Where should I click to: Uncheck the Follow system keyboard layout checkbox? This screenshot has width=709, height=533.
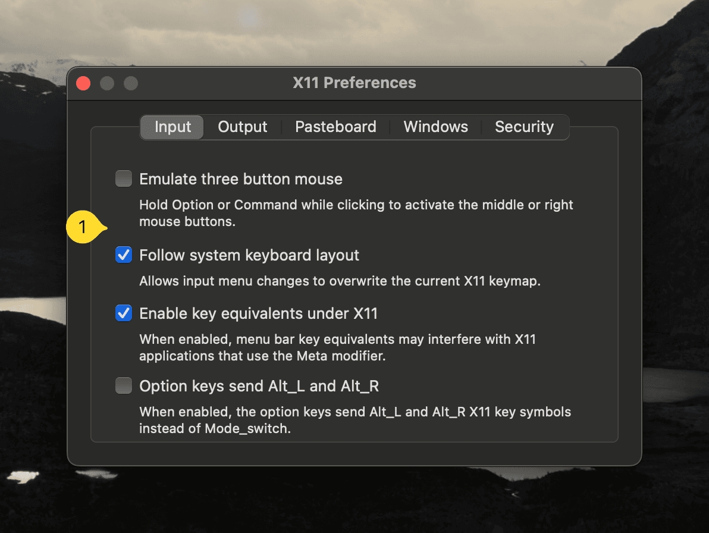pyautogui.click(x=124, y=255)
